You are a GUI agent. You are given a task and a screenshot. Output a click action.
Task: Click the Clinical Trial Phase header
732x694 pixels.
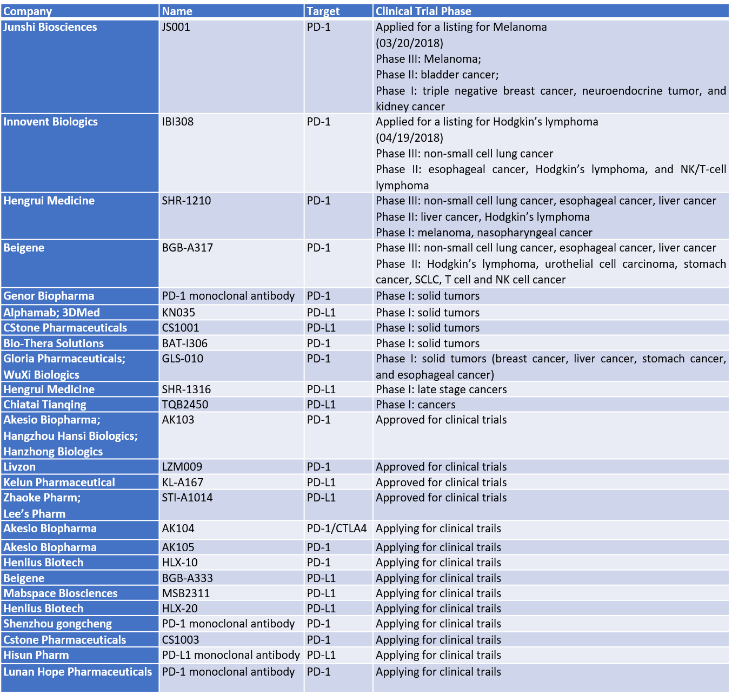551,11
